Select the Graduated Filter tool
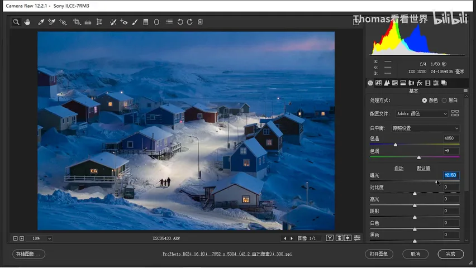 (146, 22)
